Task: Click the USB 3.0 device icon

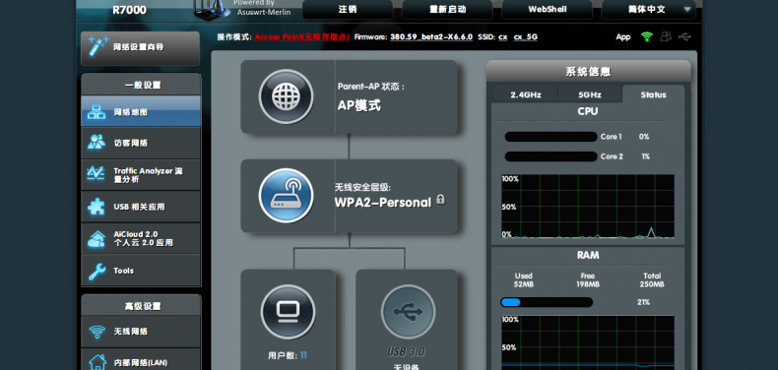Action: [x=408, y=312]
